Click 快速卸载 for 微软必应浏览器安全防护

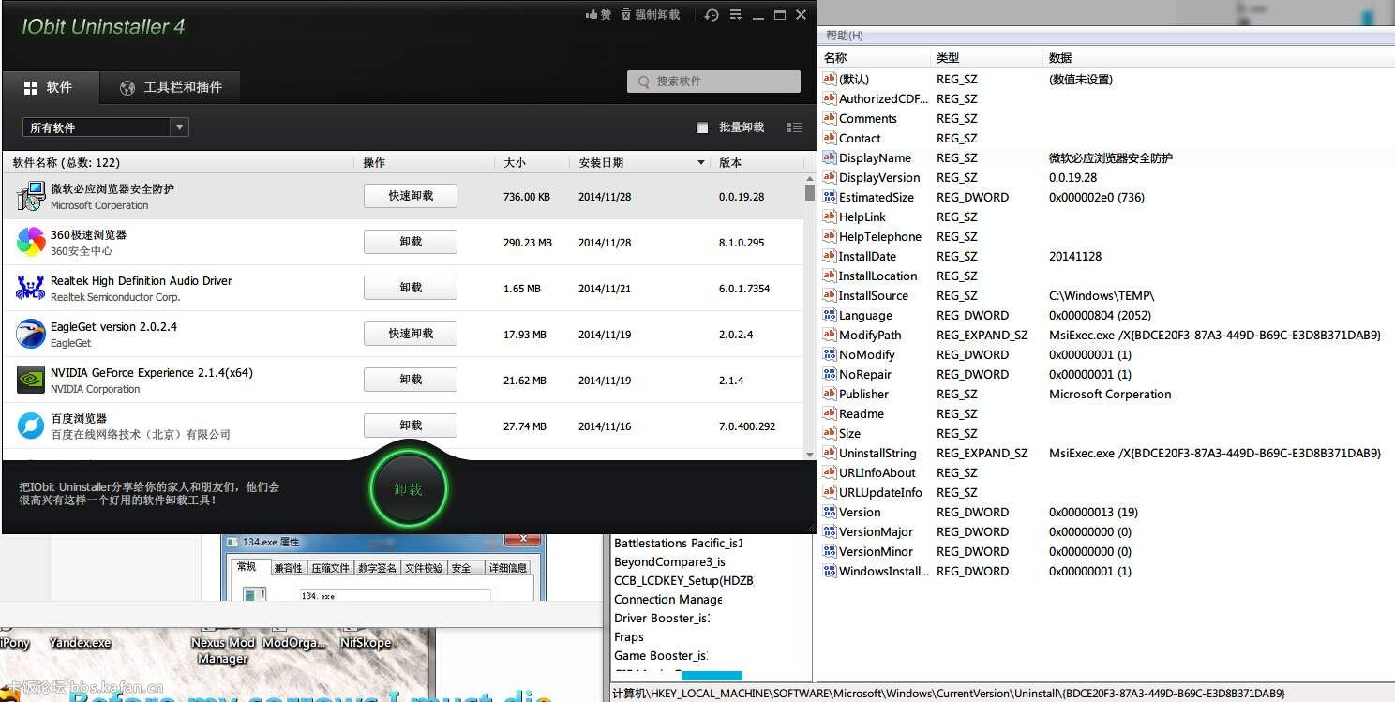coord(411,196)
